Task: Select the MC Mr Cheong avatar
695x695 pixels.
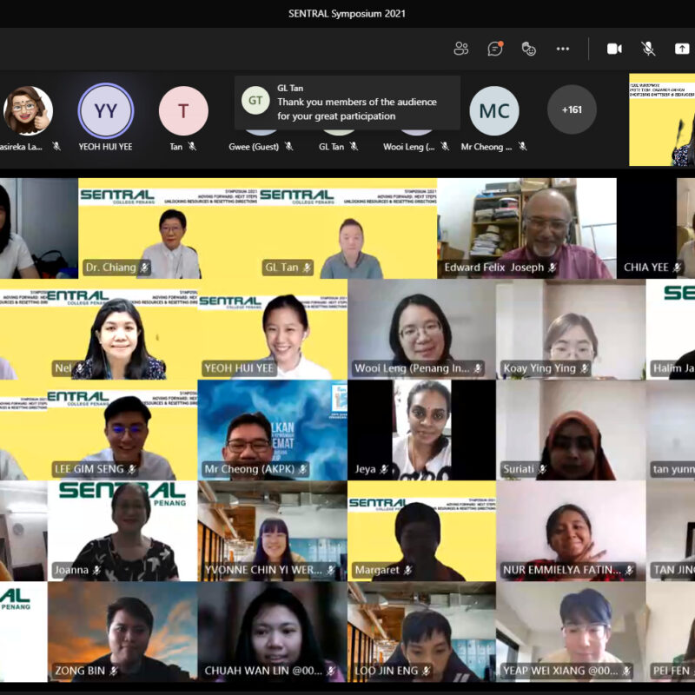Action: point(494,111)
